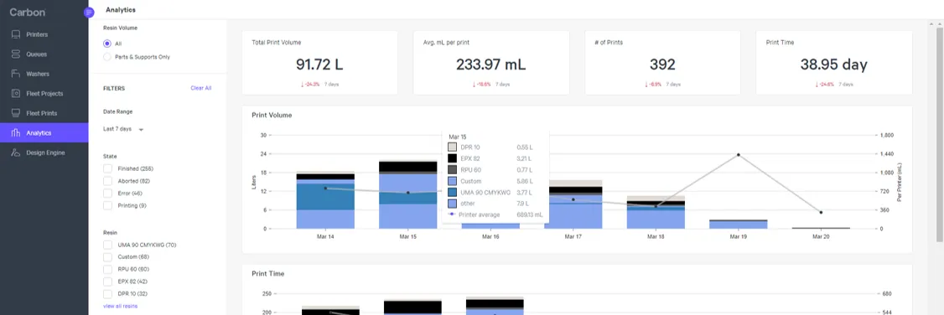This screenshot has height=315, width=944.
Task: Open the Printers page
Action: 44,35
